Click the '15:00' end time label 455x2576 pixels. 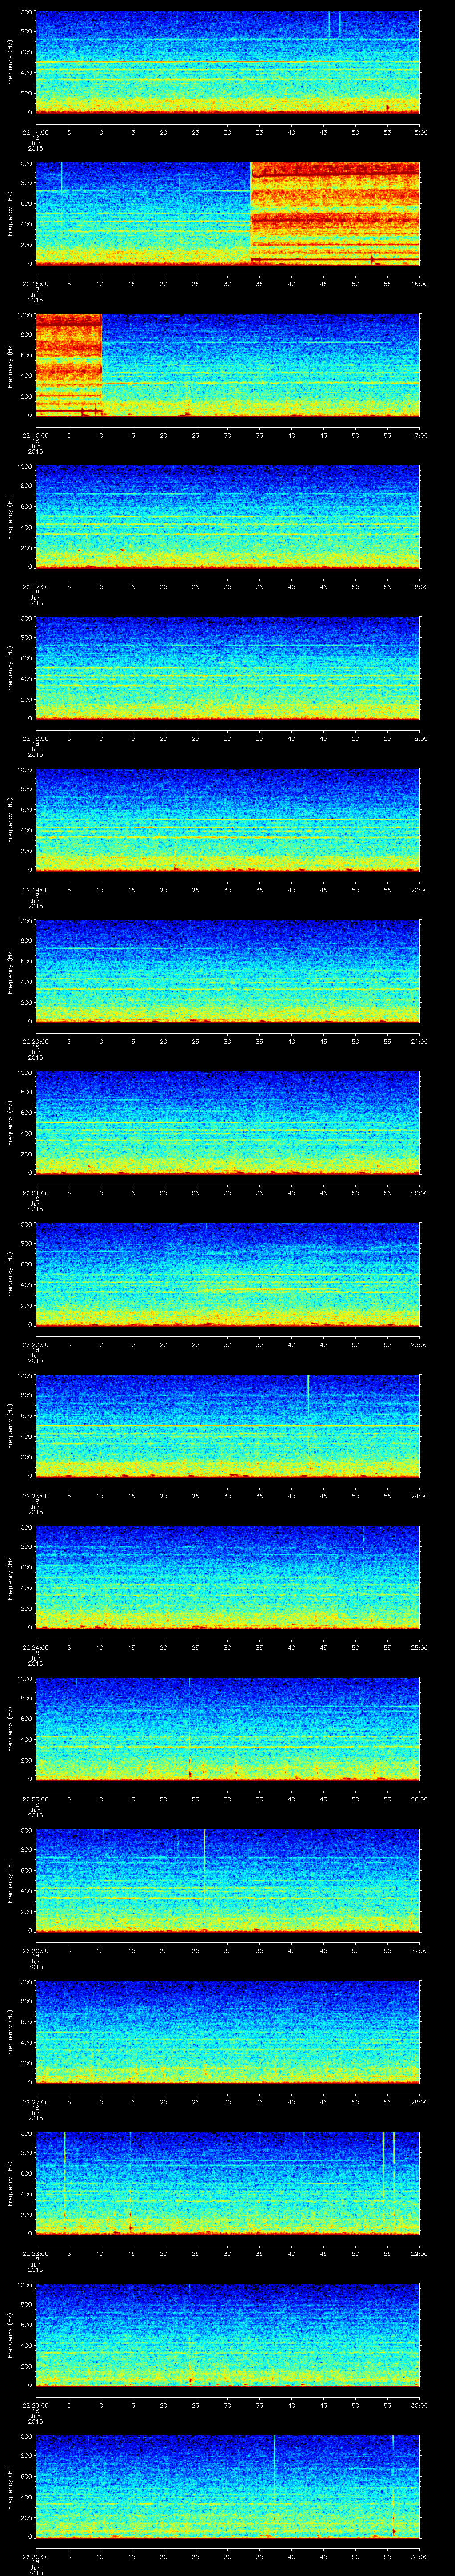tap(419, 131)
